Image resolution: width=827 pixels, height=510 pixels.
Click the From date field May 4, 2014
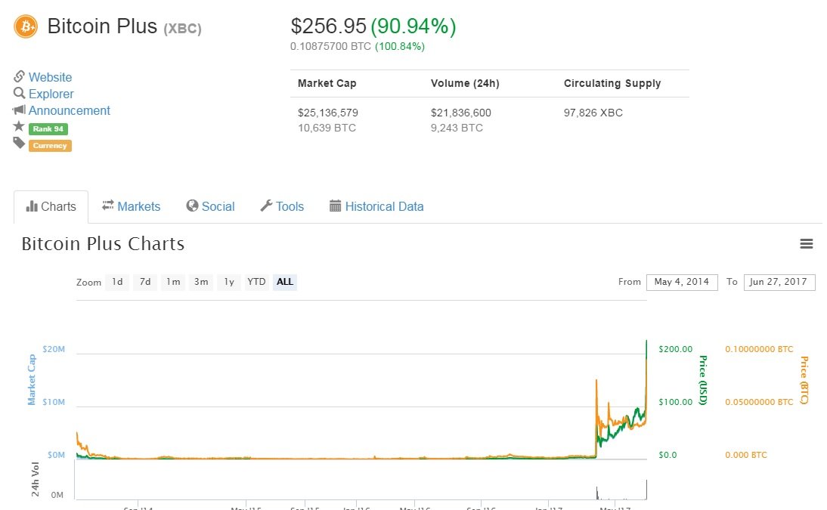coord(682,282)
